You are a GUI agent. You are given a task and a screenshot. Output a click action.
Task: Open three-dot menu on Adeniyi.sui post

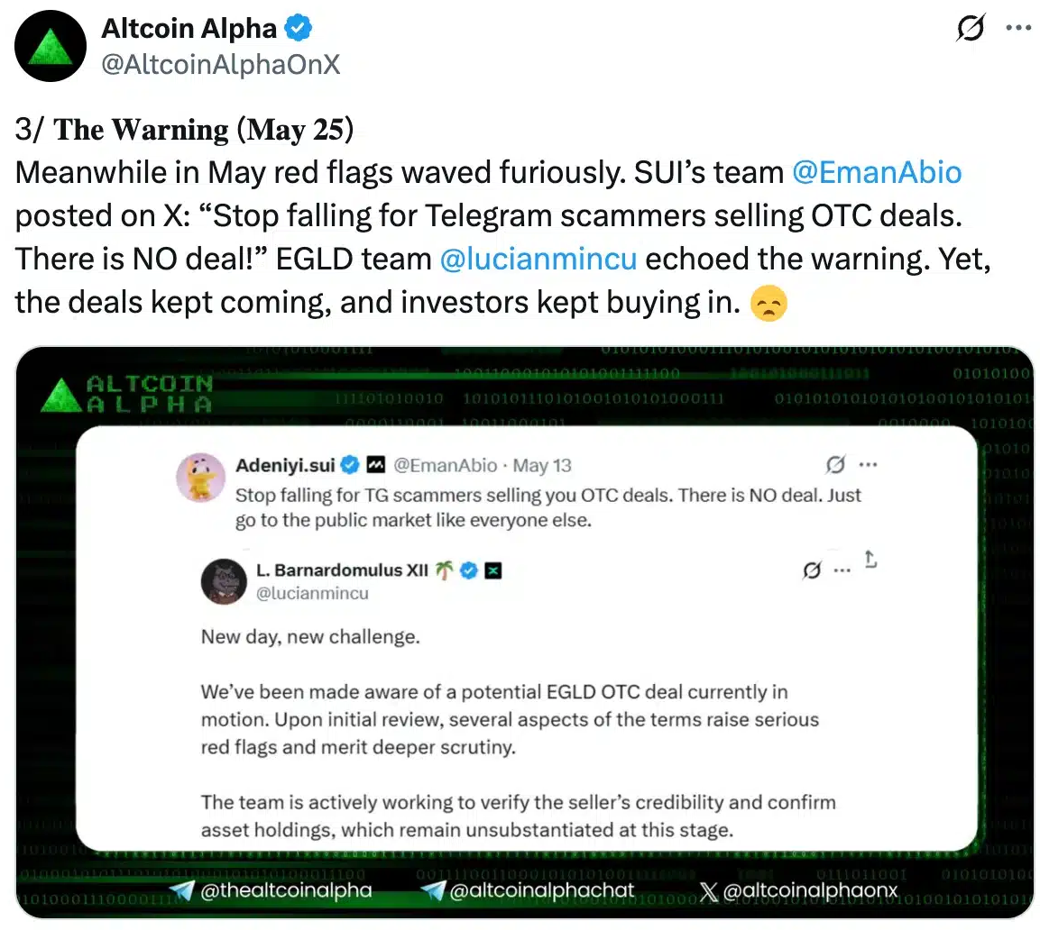(868, 465)
